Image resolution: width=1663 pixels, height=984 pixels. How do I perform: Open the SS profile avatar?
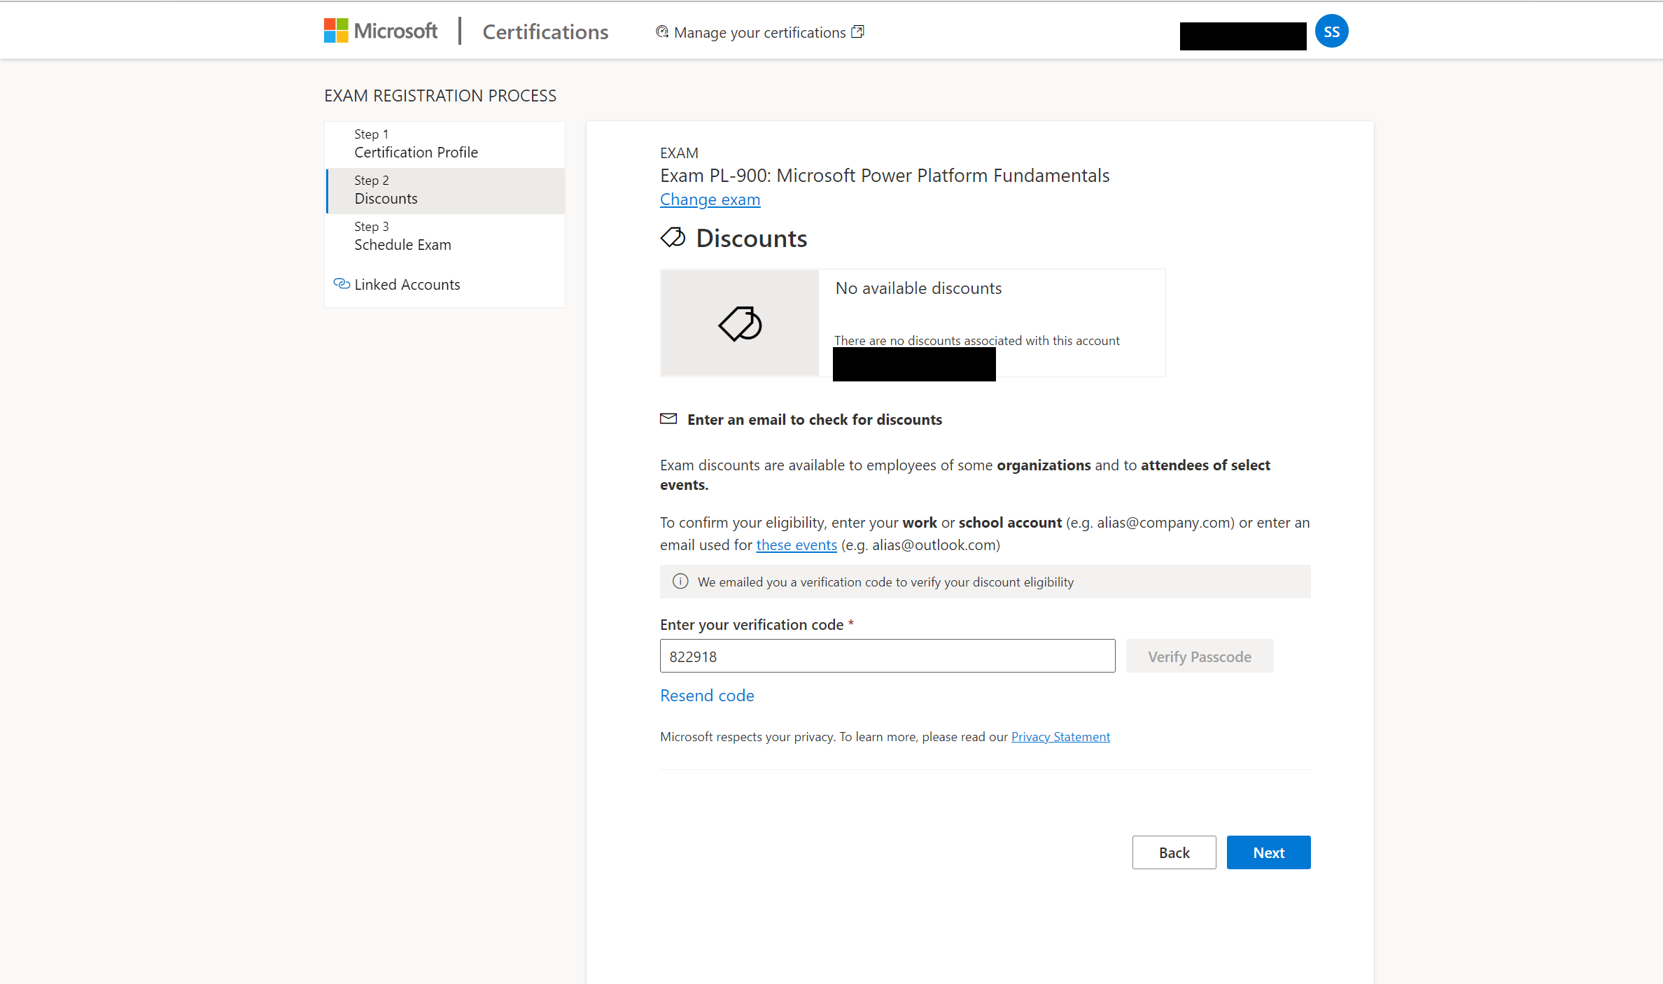pos(1331,31)
